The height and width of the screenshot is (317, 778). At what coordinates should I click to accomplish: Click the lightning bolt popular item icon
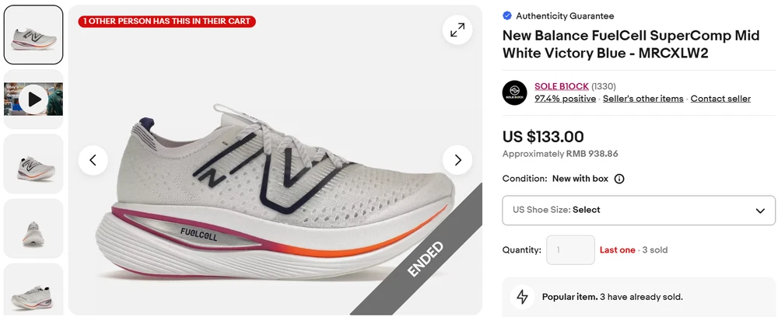523,297
